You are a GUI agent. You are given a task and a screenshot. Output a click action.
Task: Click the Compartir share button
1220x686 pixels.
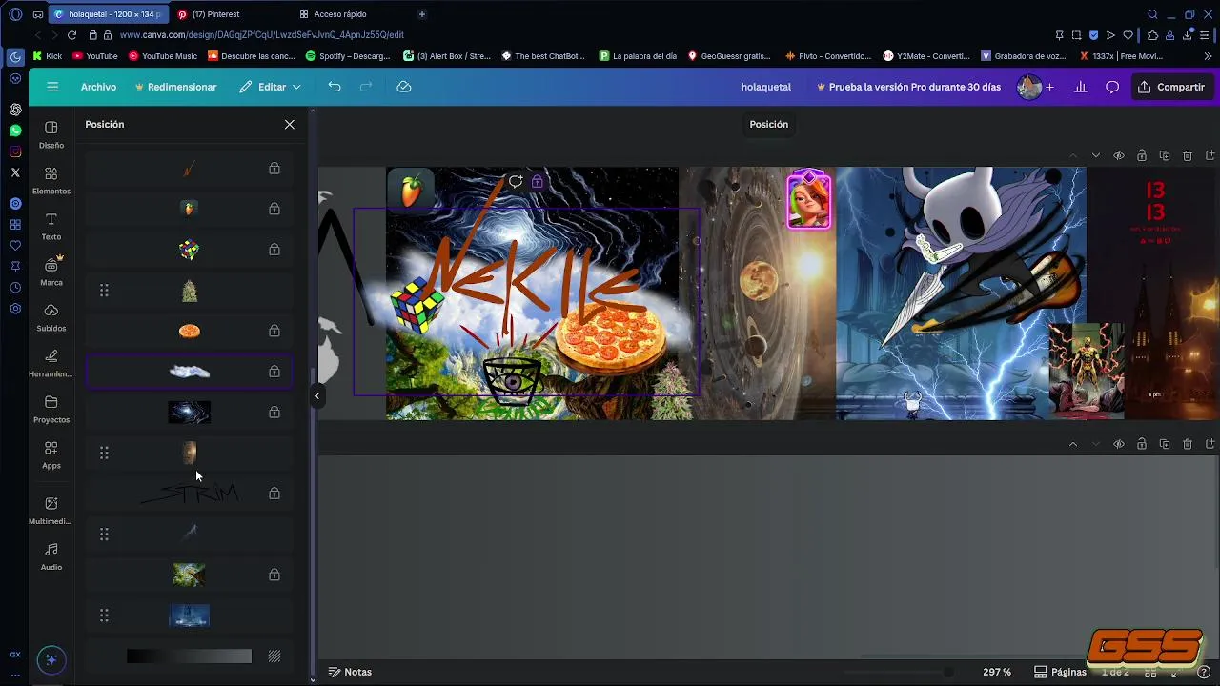tap(1171, 87)
